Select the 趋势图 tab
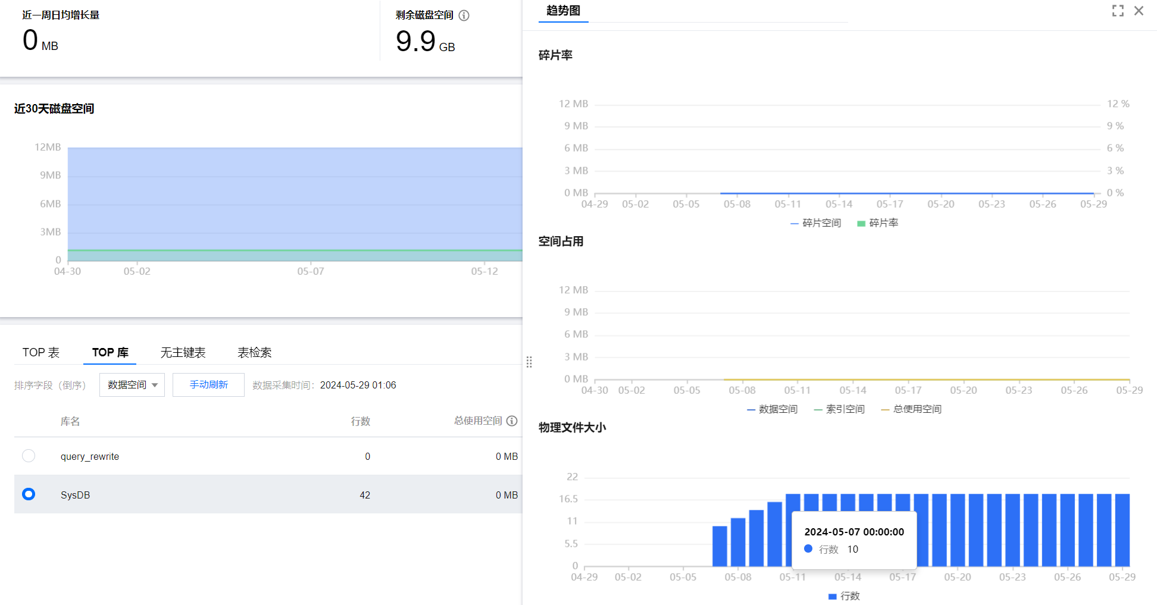Screen dimensions: 1157x605 tap(563, 11)
